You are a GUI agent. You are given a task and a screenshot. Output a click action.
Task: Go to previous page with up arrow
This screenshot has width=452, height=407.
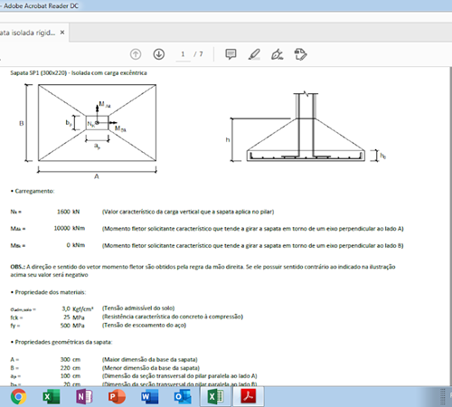tap(136, 54)
